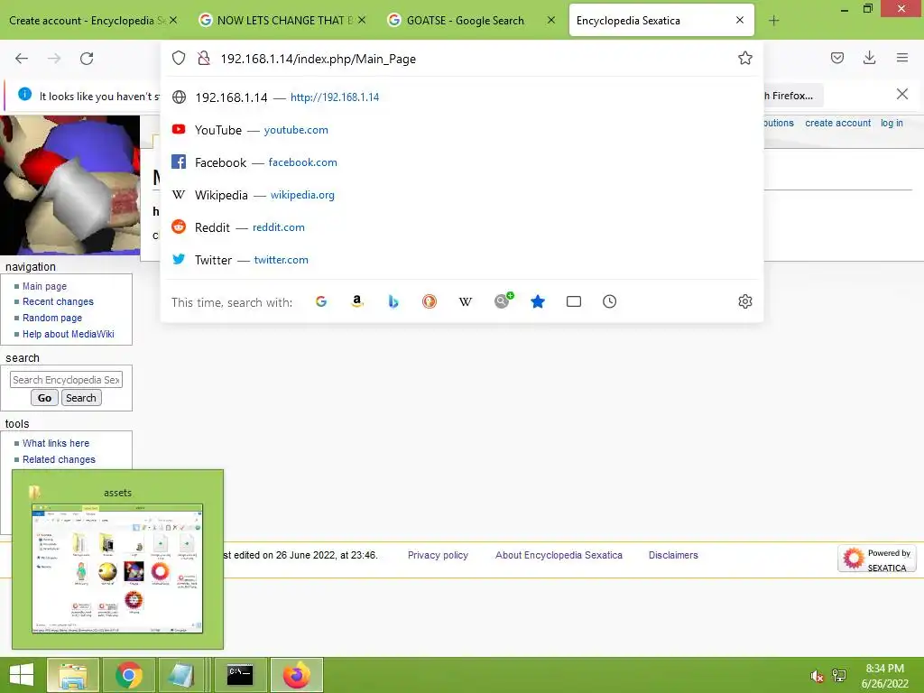
Task: Search bookmarks with the blue star icon
Action: [538, 301]
